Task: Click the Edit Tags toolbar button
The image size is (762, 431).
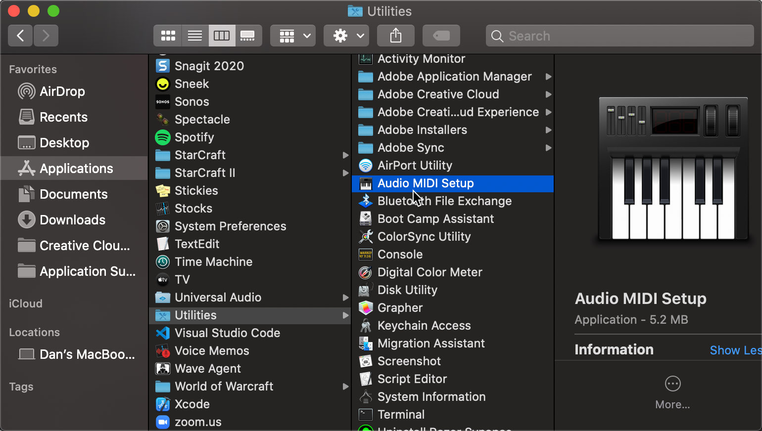Action: (x=441, y=36)
